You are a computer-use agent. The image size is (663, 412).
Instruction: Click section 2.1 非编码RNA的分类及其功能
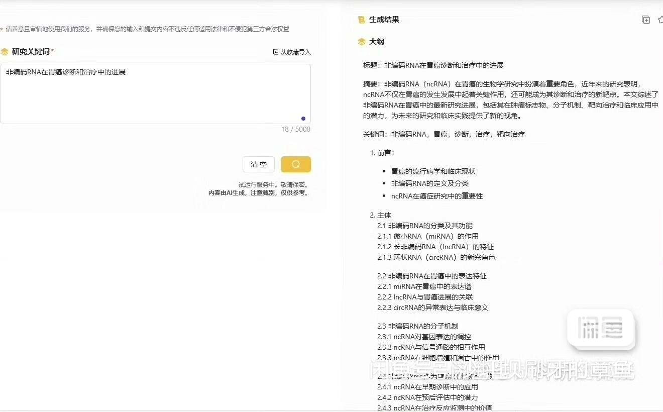coord(425,226)
